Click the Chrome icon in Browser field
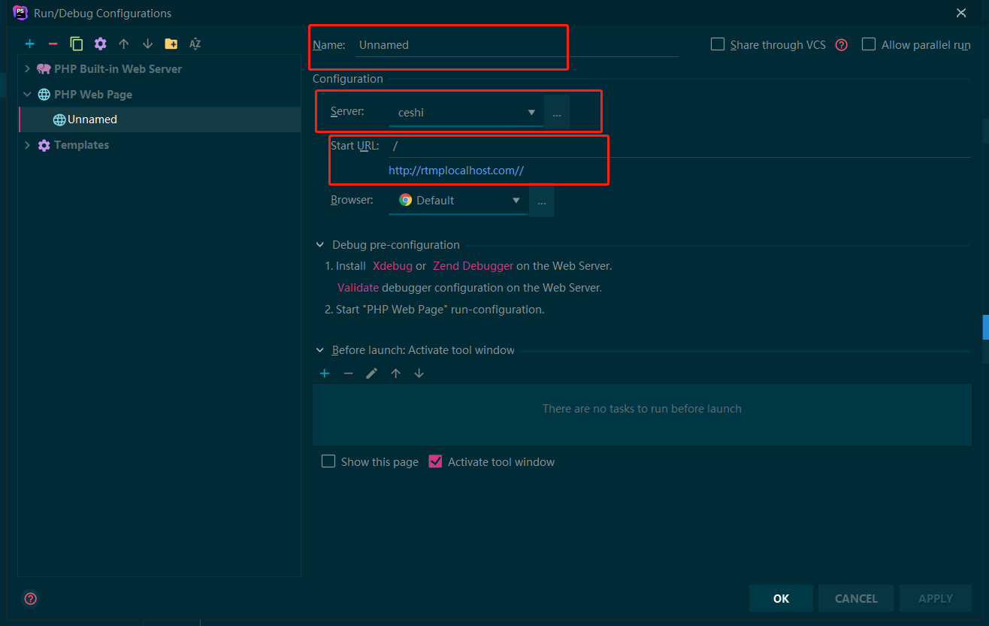This screenshot has height=626, width=989. pyautogui.click(x=406, y=201)
